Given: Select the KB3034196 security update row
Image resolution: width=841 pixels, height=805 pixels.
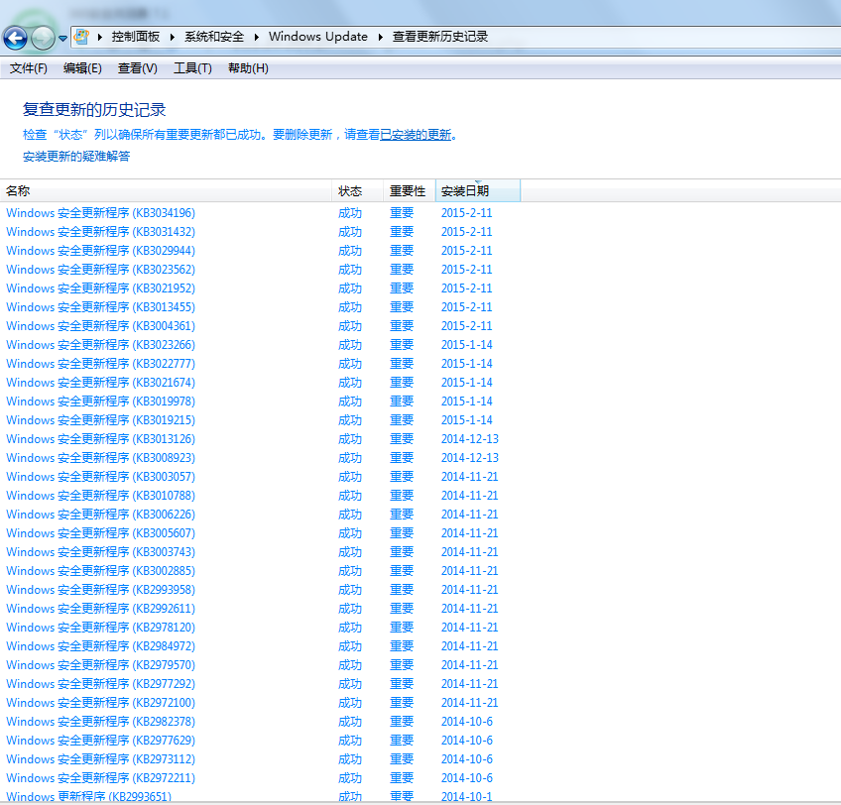Looking at the screenshot, I should tap(100, 213).
